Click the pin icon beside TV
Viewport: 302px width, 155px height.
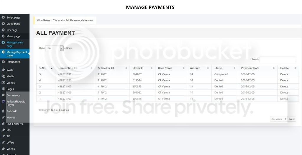tap(3, 136)
